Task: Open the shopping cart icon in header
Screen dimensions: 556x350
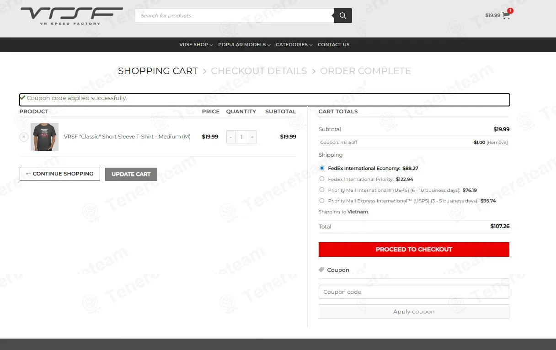Action: click(506, 16)
